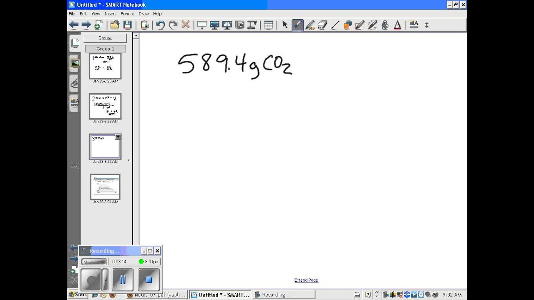Click the Extend Page link
Image resolution: width=534 pixels, height=300 pixels.
coord(306,280)
